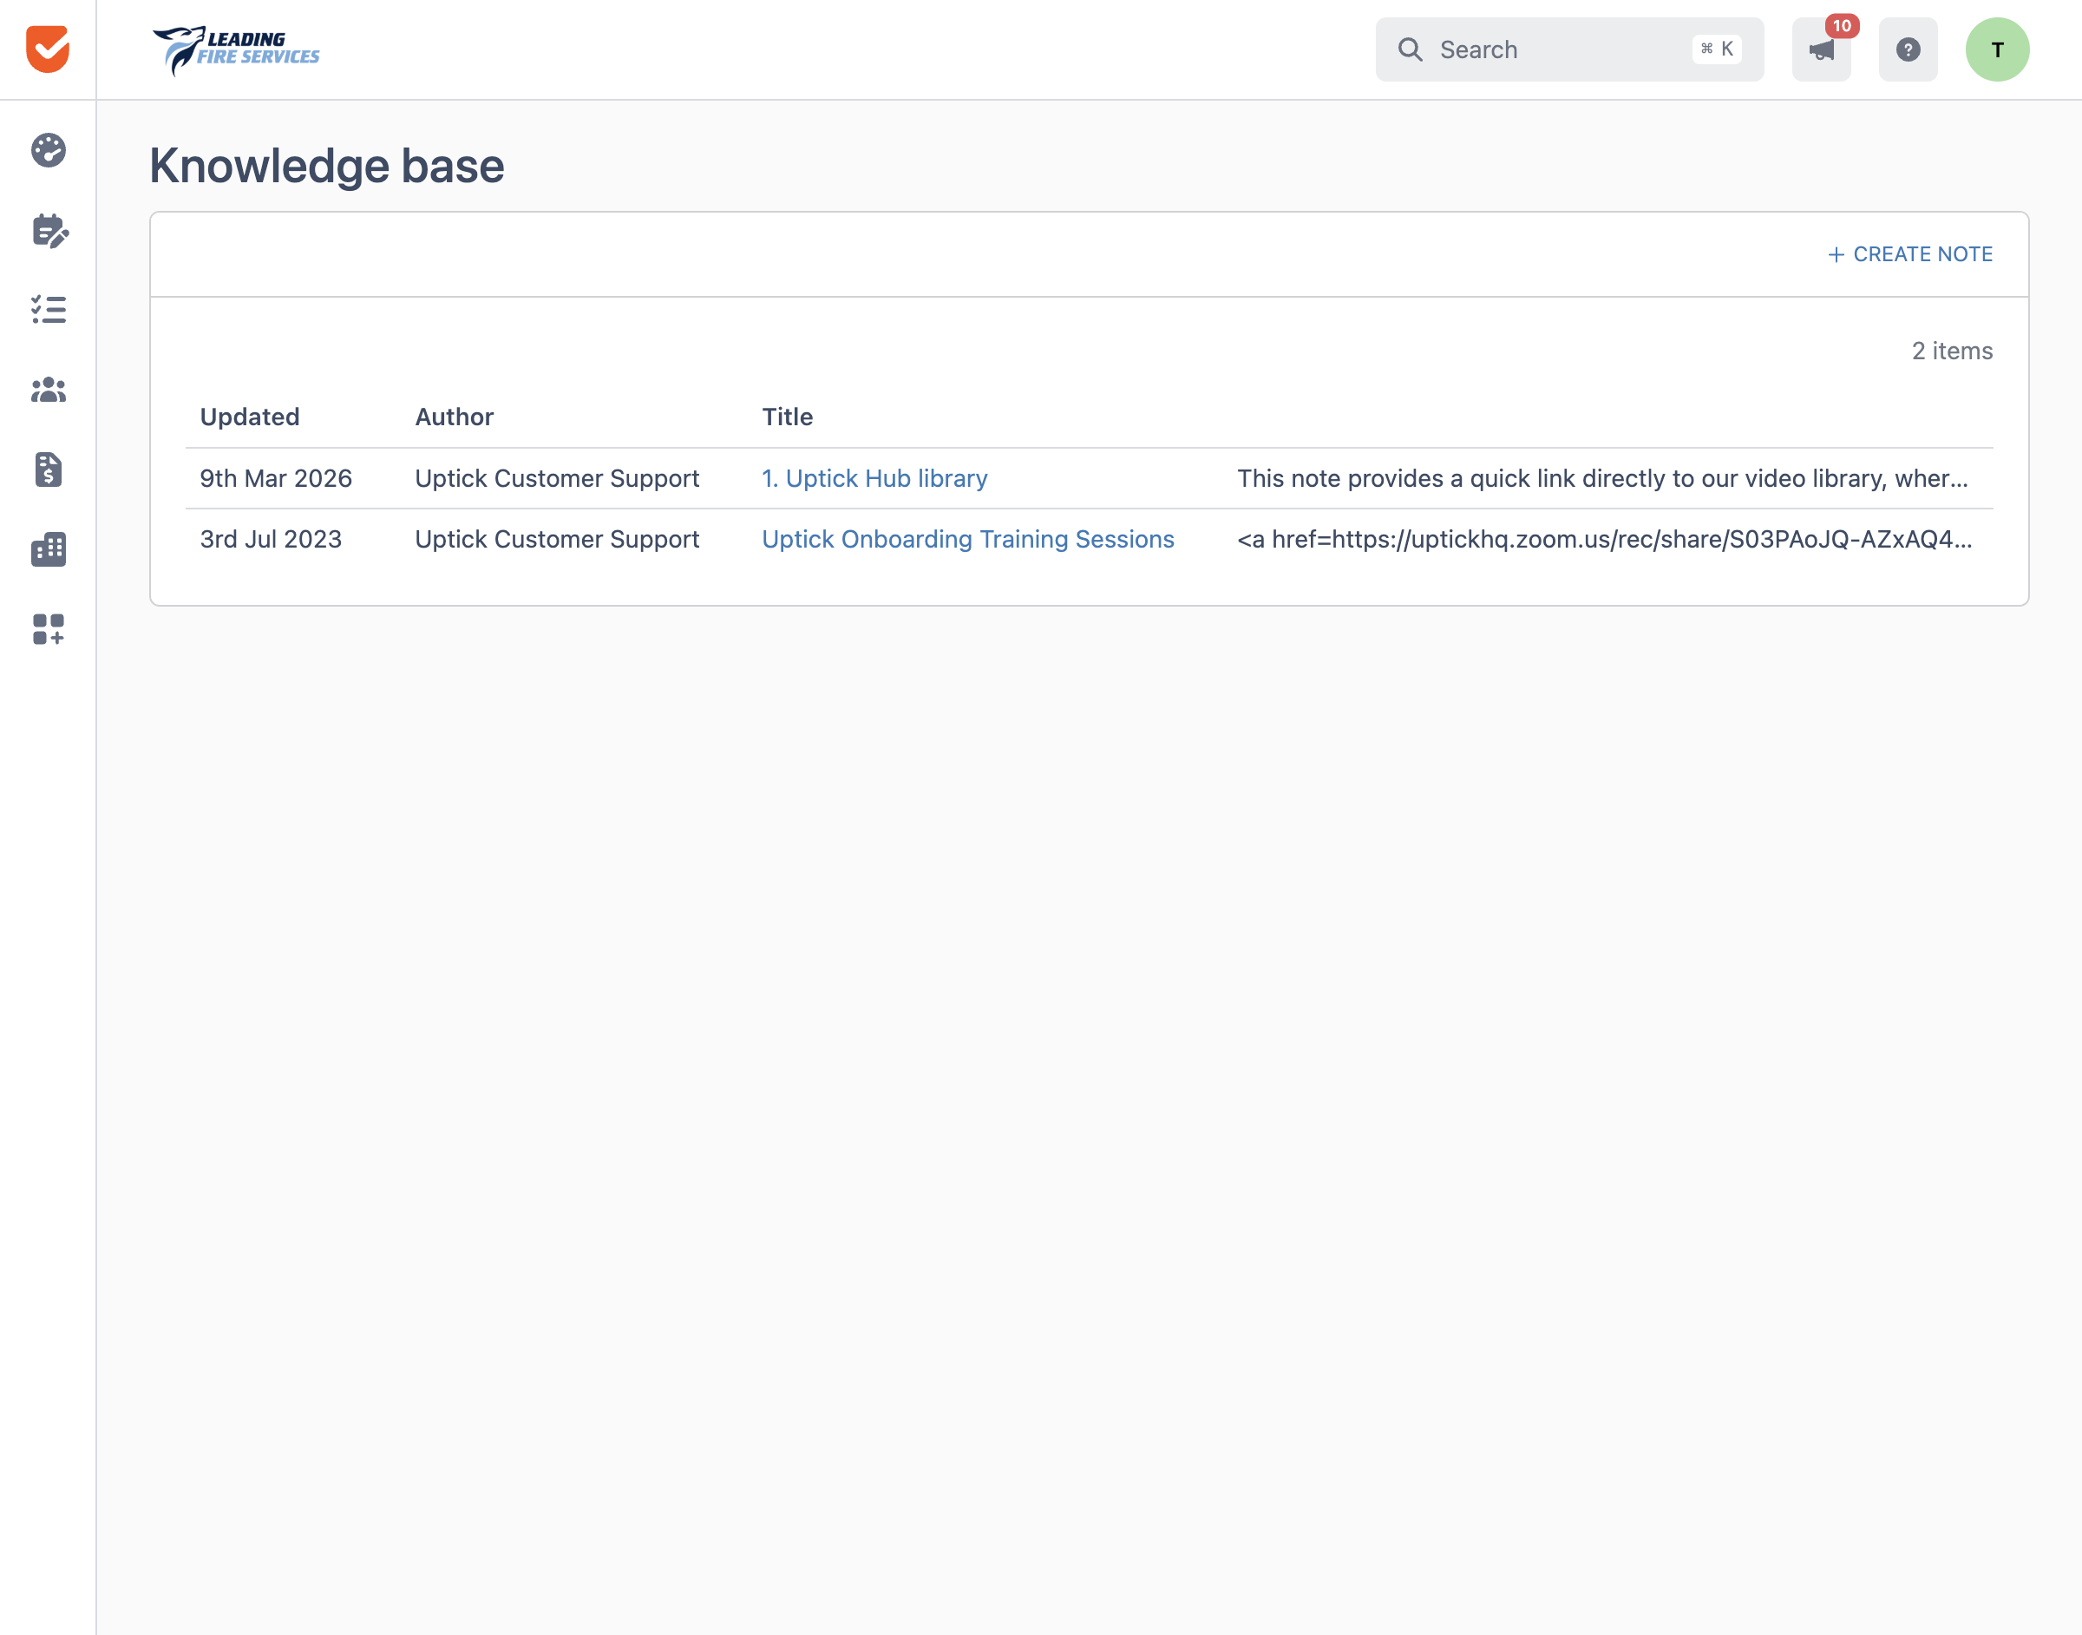Open the checklist tasks sidebar icon
This screenshot has height=1635, width=2082.
[48, 309]
